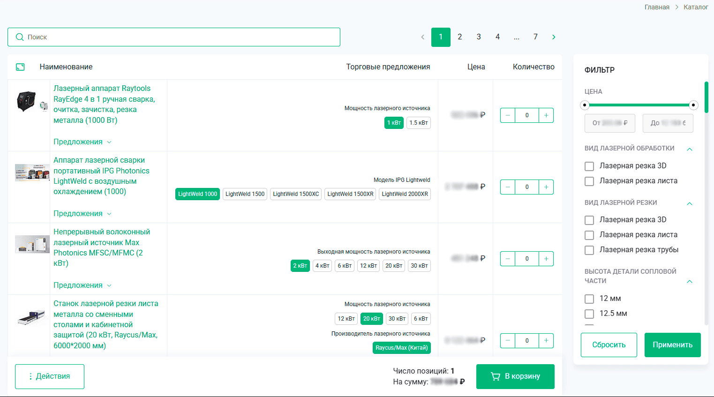Screen dimensions: 714x397
Task: Click the Применить filter button
Action: (673, 345)
